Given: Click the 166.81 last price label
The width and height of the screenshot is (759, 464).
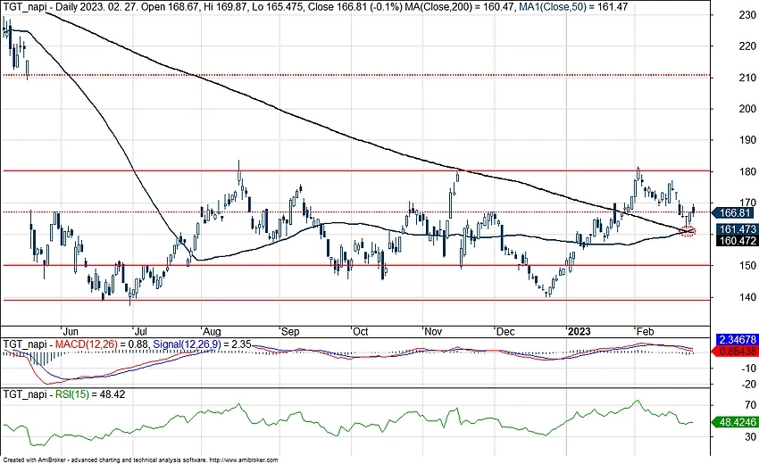Looking at the screenshot, I should 735,213.
